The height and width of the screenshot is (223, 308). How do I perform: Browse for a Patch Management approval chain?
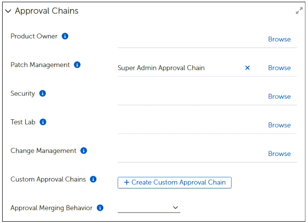(x=279, y=68)
